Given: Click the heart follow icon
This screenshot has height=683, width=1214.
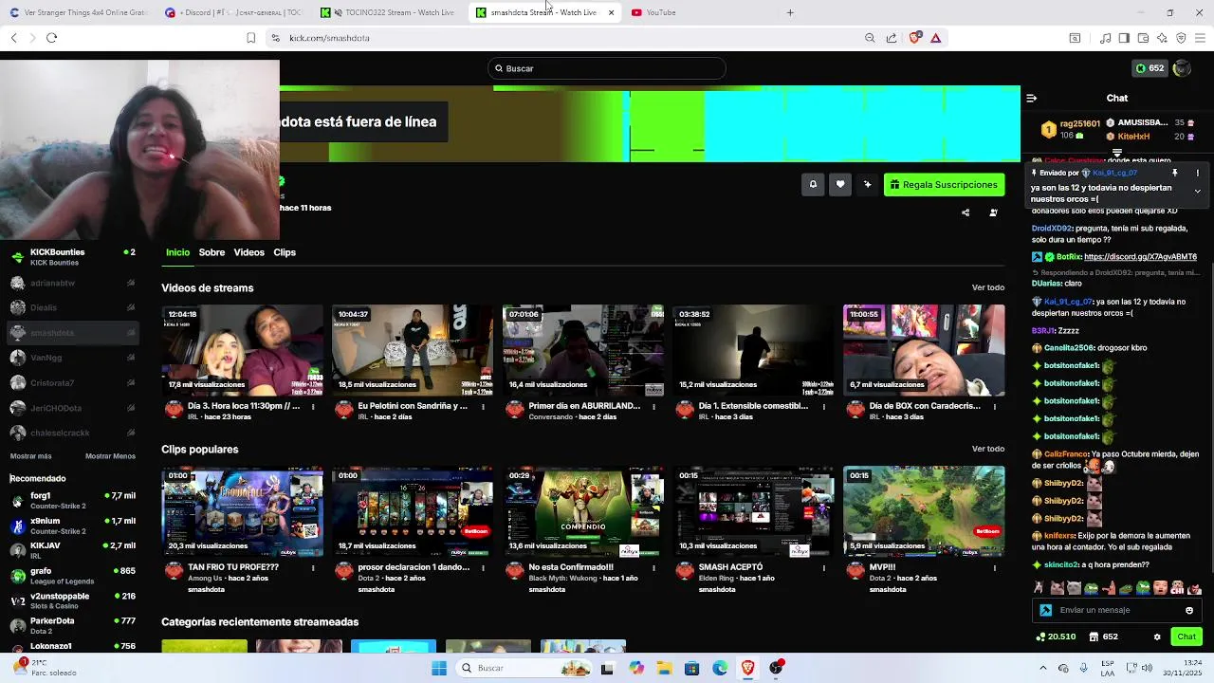Looking at the screenshot, I should pyautogui.click(x=840, y=185).
